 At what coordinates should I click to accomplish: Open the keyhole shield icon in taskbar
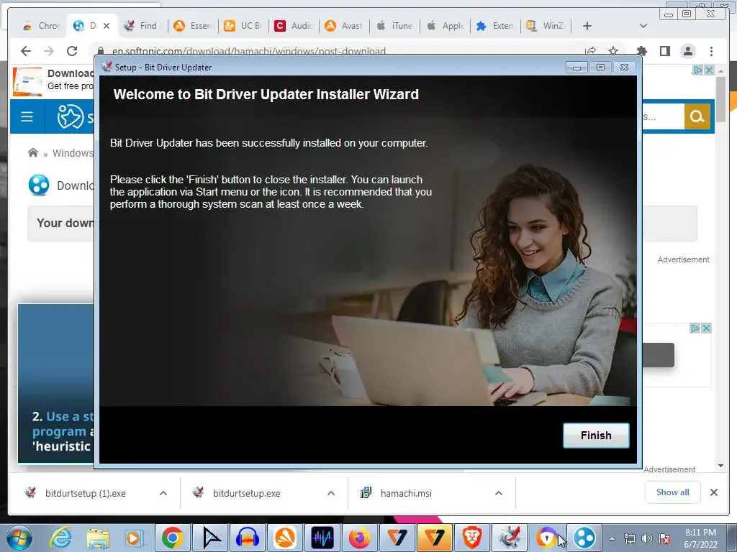(x=547, y=538)
